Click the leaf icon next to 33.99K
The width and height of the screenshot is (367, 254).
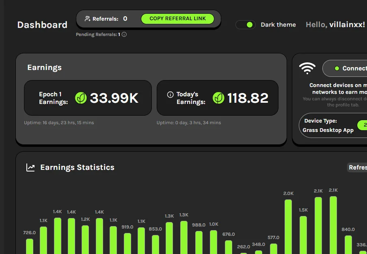point(81,98)
